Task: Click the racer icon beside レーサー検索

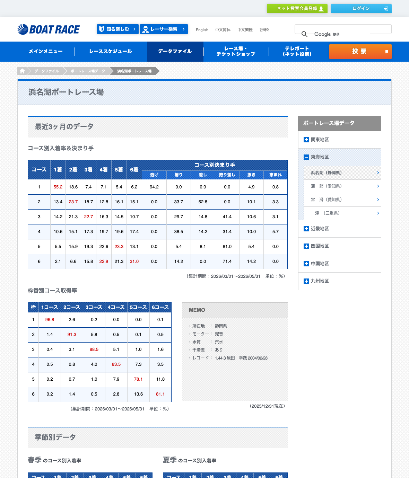Action: point(146,29)
